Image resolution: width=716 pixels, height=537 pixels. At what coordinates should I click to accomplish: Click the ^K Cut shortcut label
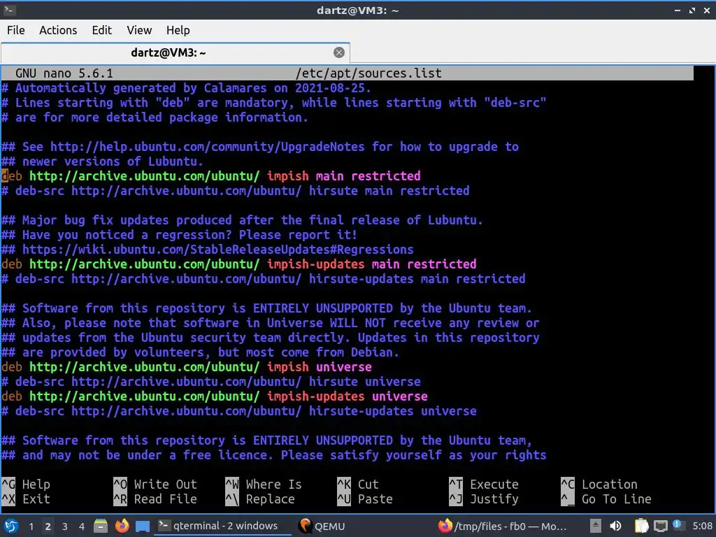coord(358,484)
